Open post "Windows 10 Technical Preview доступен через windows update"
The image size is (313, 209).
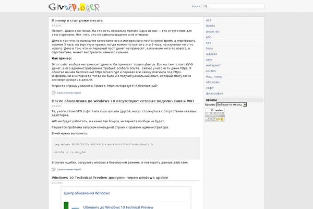[110, 178]
